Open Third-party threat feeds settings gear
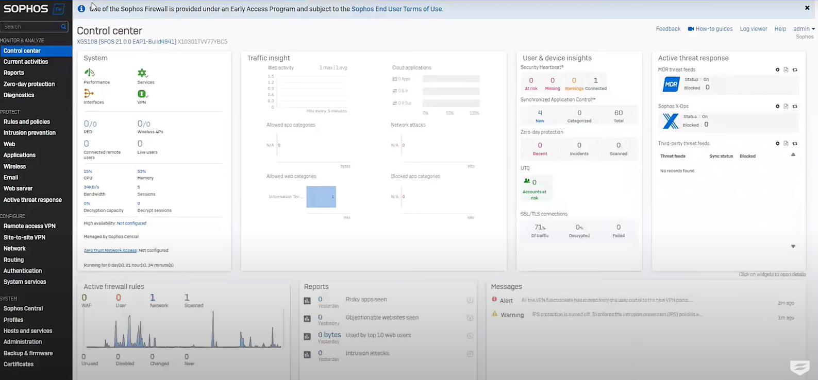 click(x=778, y=144)
